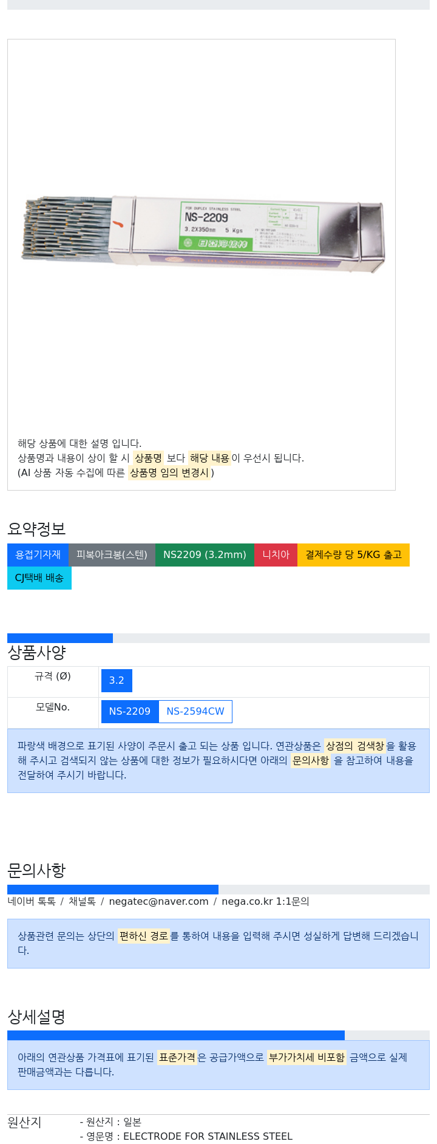Image resolution: width=437 pixels, height=1144 pixels.
Task: Click the highlighted 문의사항 text in notice
Action: [x=310, y=760]
